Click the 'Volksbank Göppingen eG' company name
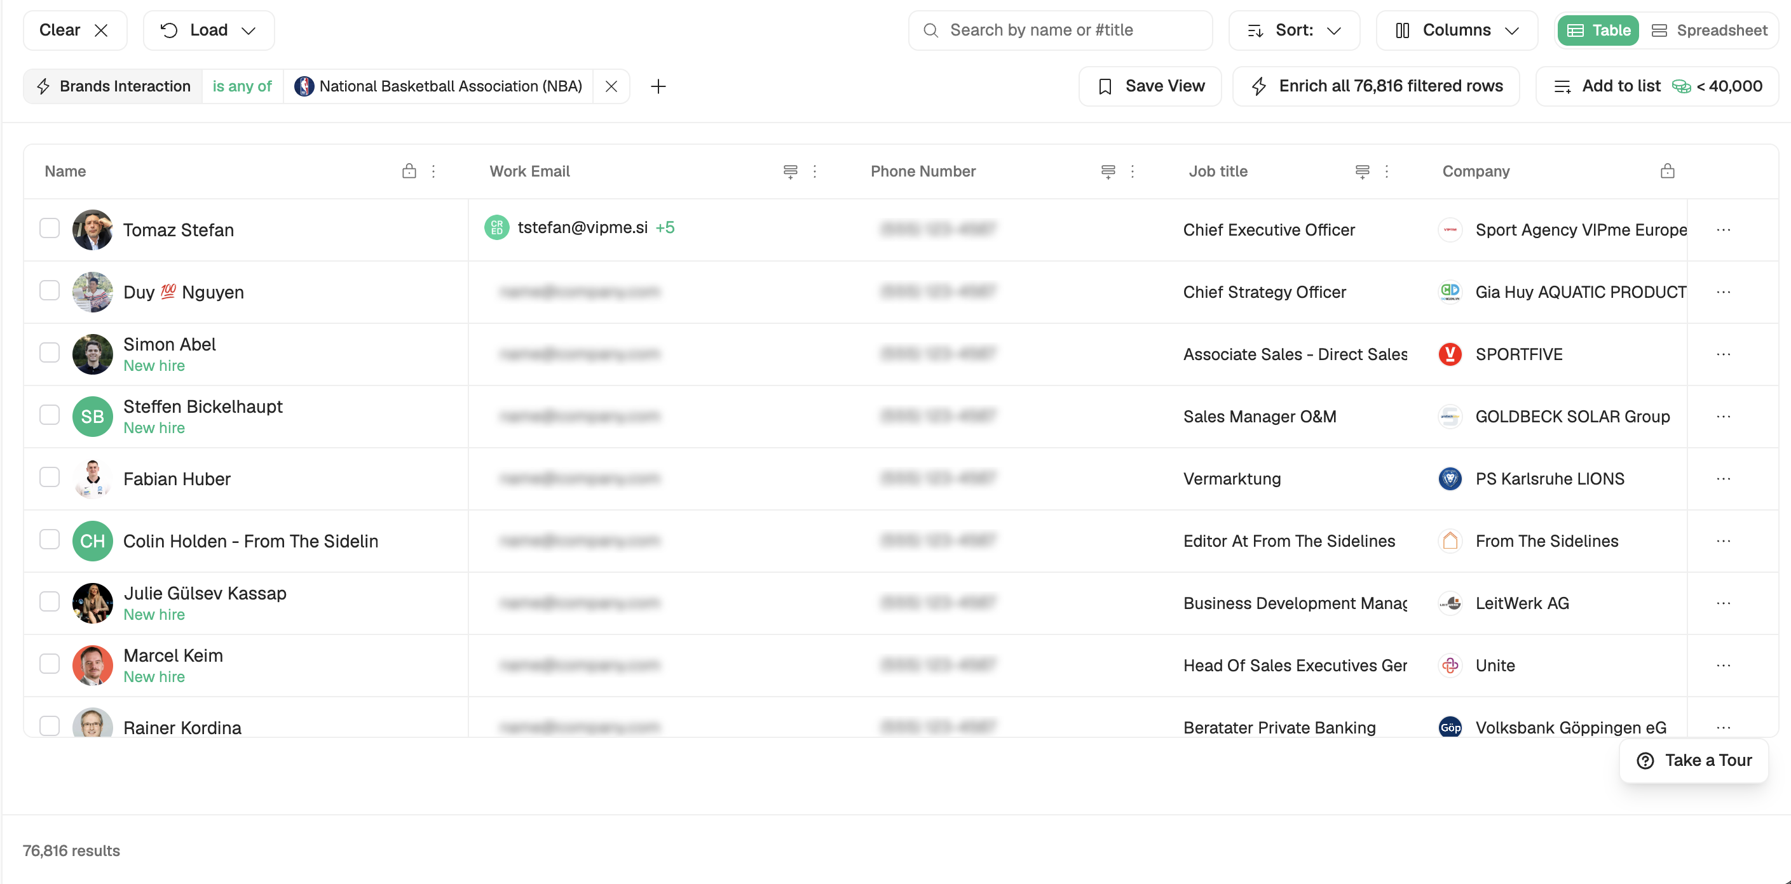Viewport: 1791px width, 884px height. [1570, 728]
